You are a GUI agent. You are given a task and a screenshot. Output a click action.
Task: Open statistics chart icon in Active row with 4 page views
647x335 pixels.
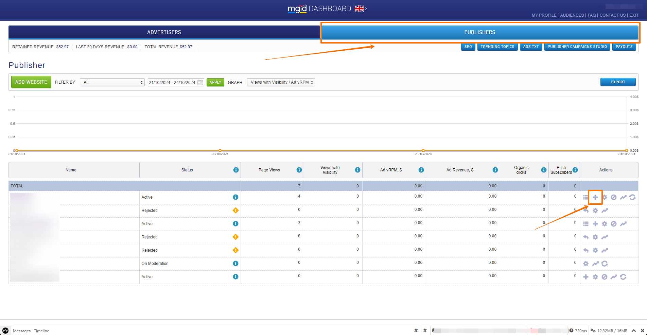(x=623, y=197)
